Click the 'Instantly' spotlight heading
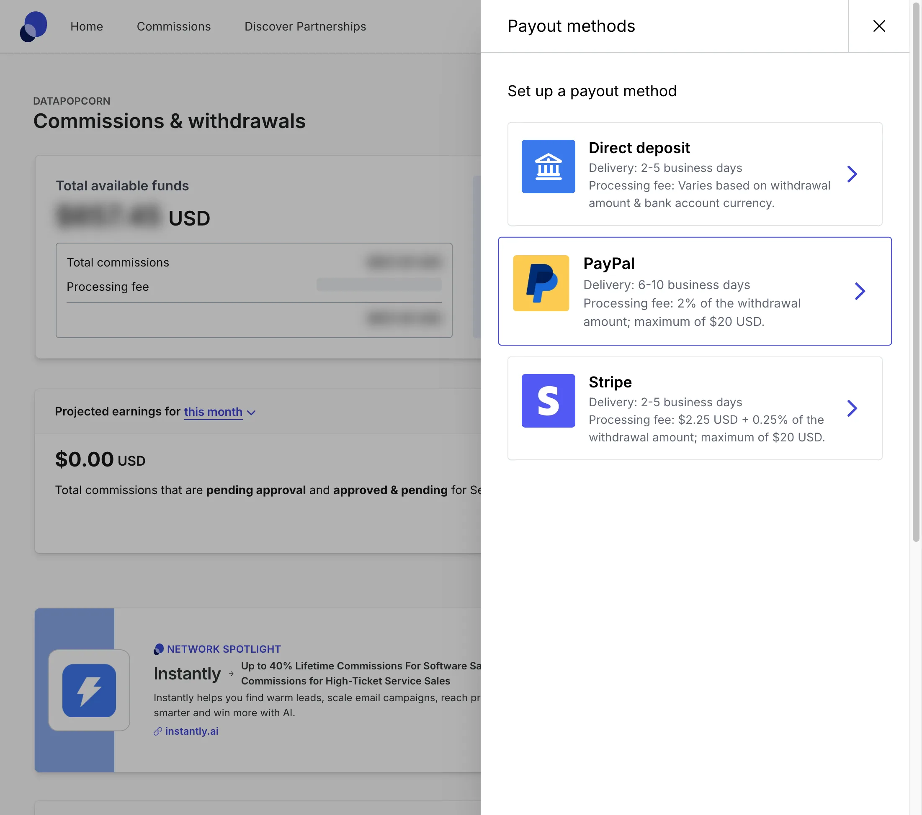Screen dimensions: 922x815 pyautogui.click(x=187, y=674)
